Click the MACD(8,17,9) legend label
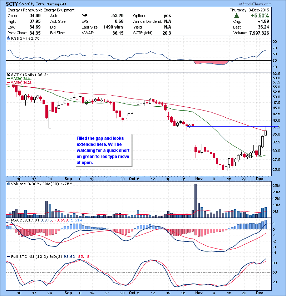Viewport: 286px width, 296px height. point(25,220)
